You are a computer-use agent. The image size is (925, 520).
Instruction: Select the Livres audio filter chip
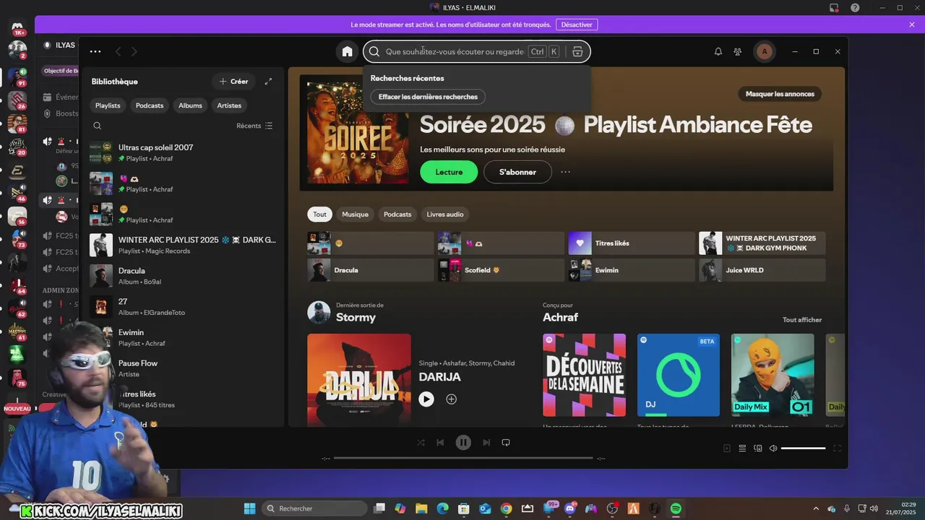pos(445,214)
